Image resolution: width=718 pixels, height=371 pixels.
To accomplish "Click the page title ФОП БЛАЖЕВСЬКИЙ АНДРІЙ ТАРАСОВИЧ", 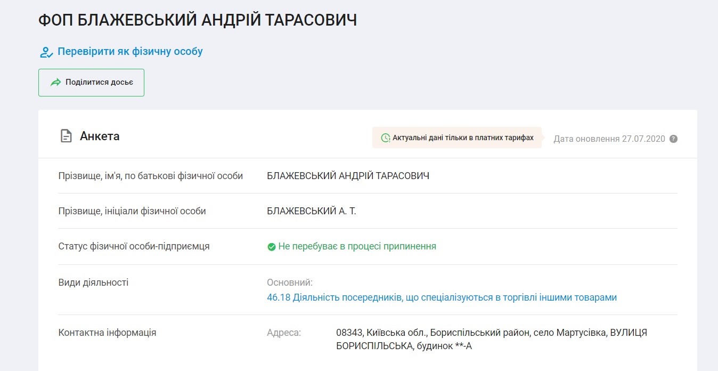I will [198, 20].
